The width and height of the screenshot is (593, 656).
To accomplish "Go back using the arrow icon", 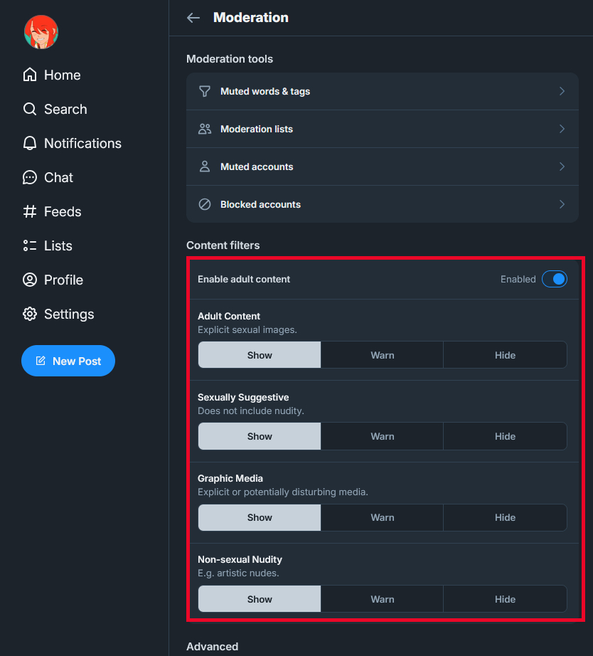I will pyautogui.click(x=193, y=18).
